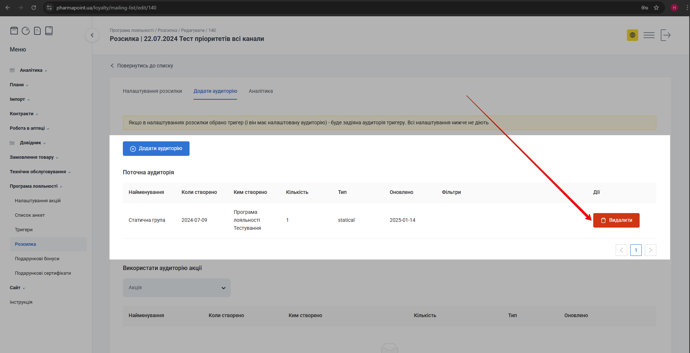The height and width of the screenshot is (353, 690).
Task: Go to previous page in audience pagination
Action: tap(622, 250)
